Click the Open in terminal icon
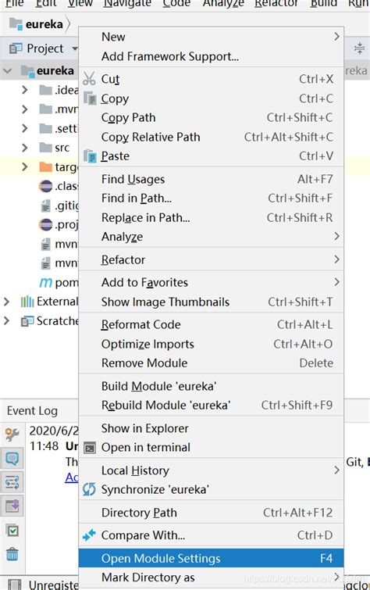 tap(90, 448)
